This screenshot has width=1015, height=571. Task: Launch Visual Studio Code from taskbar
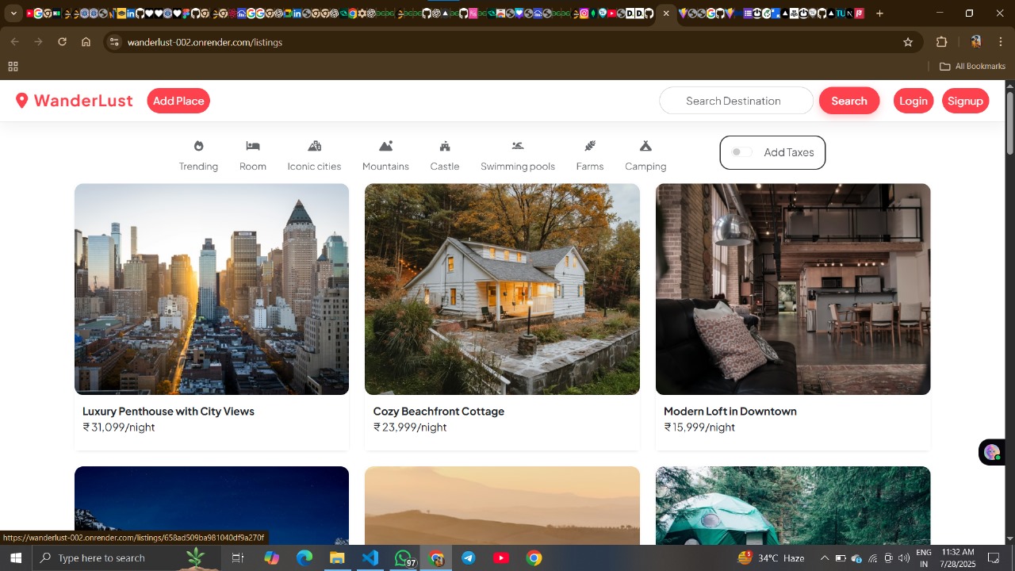370,558
